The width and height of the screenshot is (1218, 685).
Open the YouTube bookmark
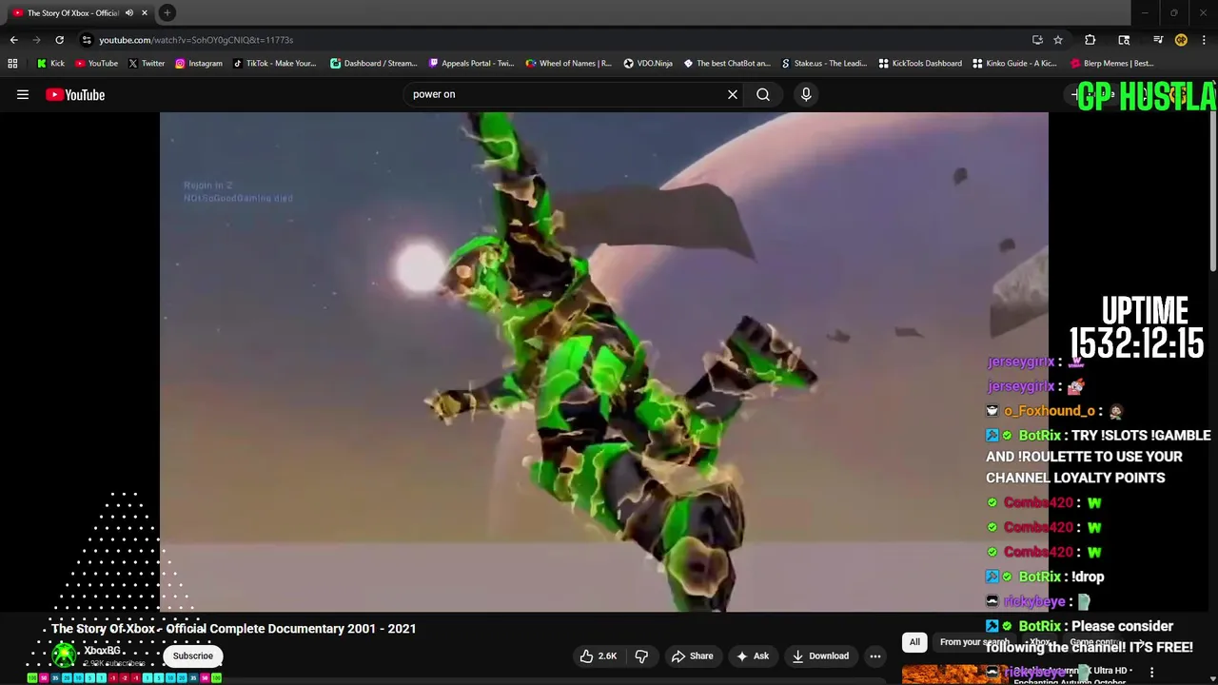pyautogui.click(x=96, y=63)
